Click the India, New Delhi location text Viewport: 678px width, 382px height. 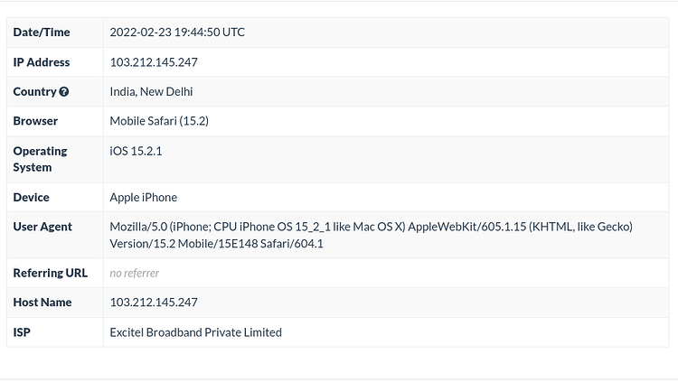[x=151, y=91]
